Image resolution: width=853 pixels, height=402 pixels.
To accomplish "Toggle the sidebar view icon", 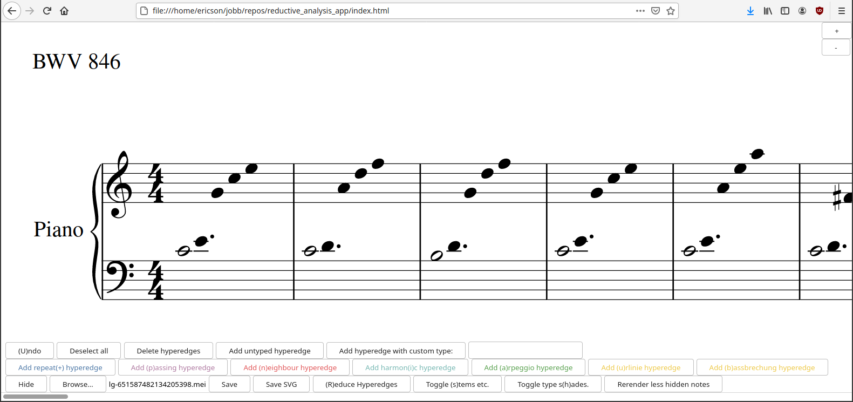I will [x=785, y=11].
